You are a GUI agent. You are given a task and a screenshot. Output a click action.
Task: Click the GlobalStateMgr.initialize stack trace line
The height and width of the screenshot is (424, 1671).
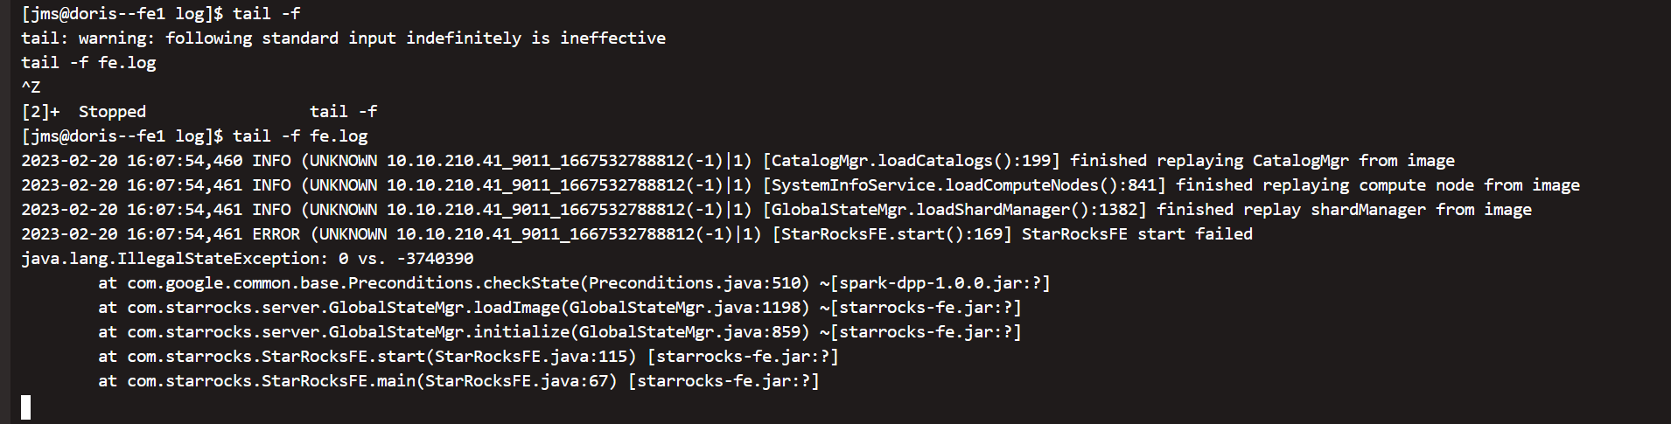point(560,332)
